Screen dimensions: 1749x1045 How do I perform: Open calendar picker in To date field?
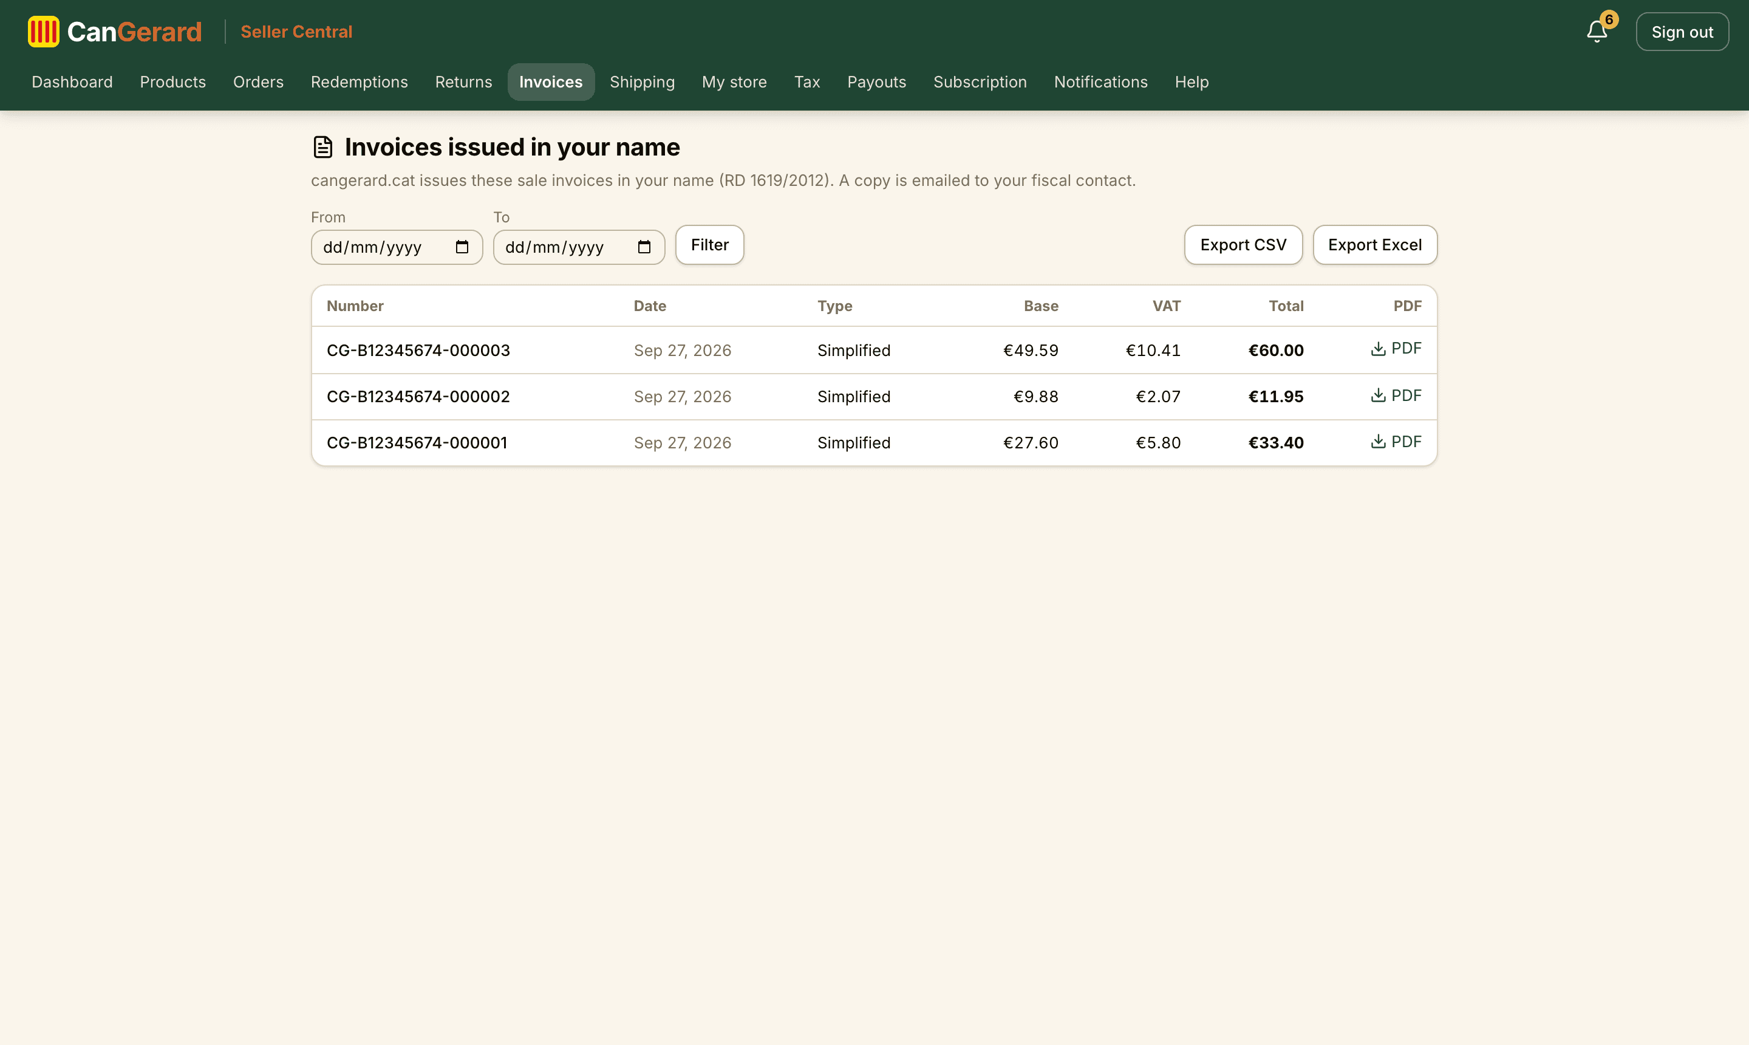(x=644, y=247)
